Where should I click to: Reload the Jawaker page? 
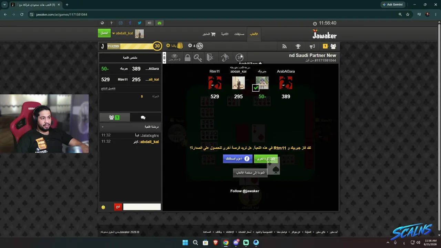pos(22,14)
